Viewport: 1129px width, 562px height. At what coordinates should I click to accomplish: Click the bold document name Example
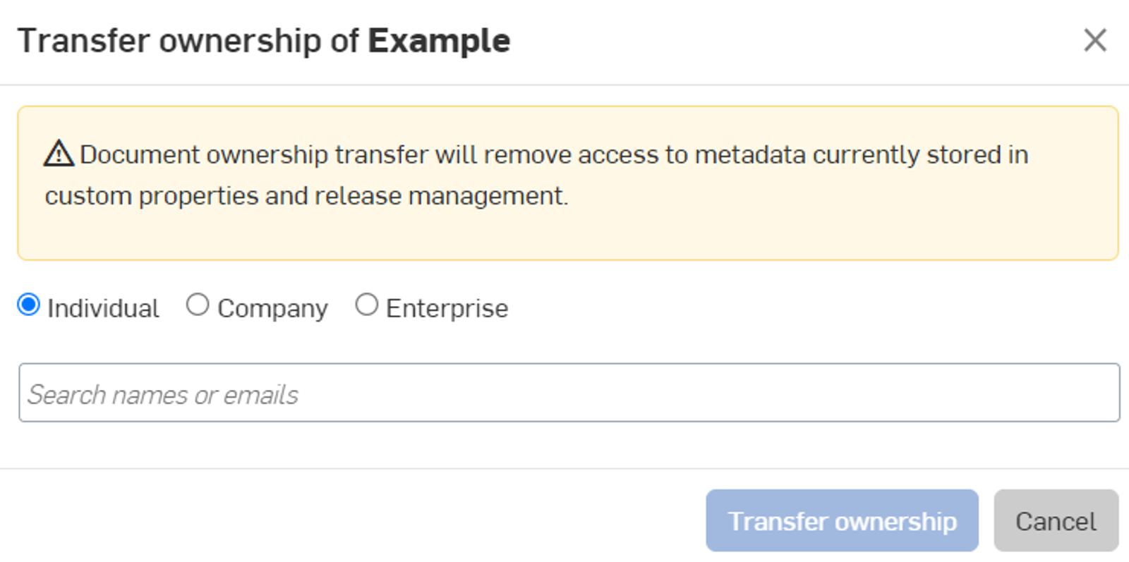(x=439, y=41)
